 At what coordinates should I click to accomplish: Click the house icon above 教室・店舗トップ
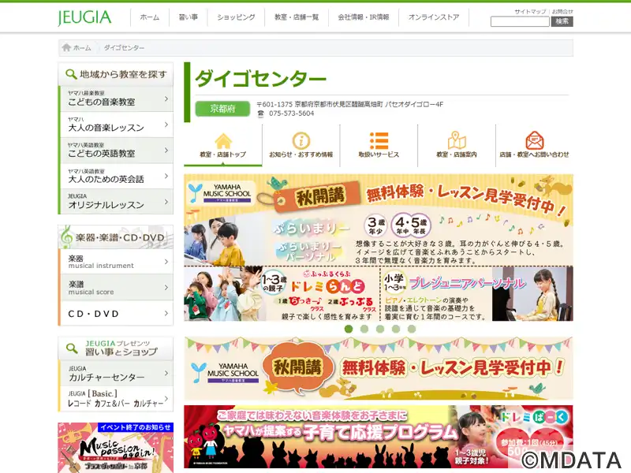click(x=223, y=141)
